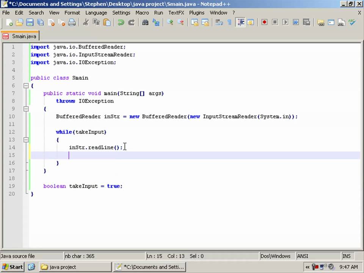Play back the recorded macro
Viewport: 364px width, 273px height.
coord(285,22)
